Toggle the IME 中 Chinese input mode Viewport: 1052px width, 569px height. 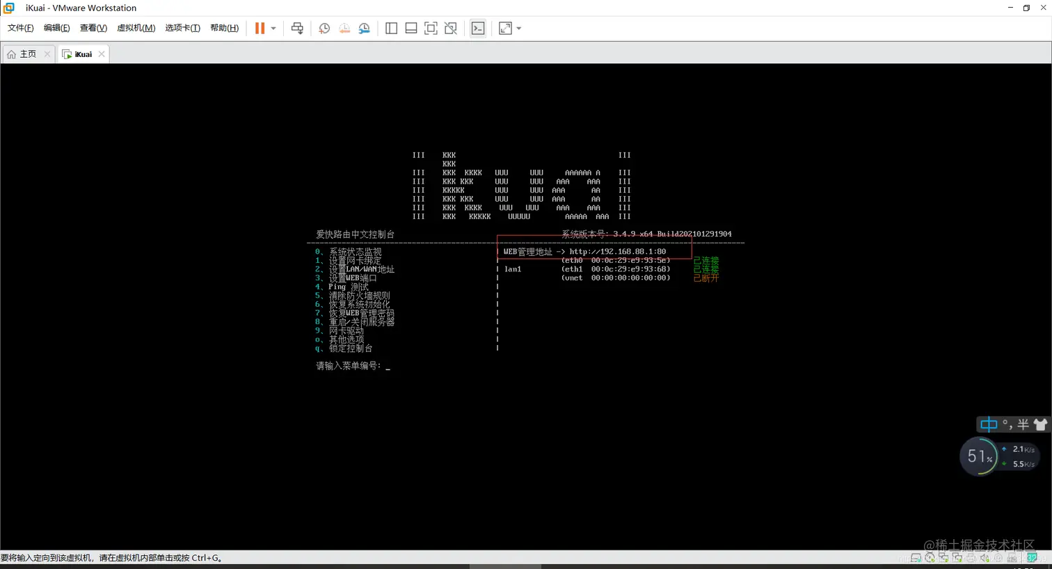coord(989,424)
